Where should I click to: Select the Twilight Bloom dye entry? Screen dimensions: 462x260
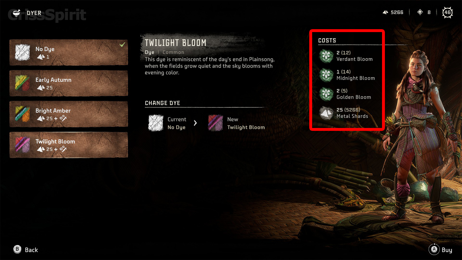coord(69,145)
